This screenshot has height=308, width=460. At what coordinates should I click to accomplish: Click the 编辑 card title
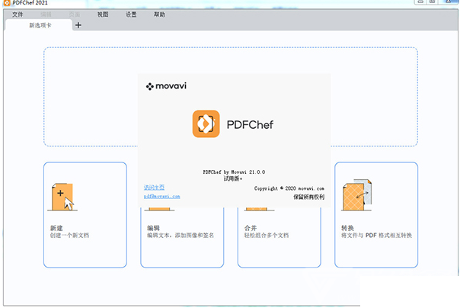tap(153, 228)
